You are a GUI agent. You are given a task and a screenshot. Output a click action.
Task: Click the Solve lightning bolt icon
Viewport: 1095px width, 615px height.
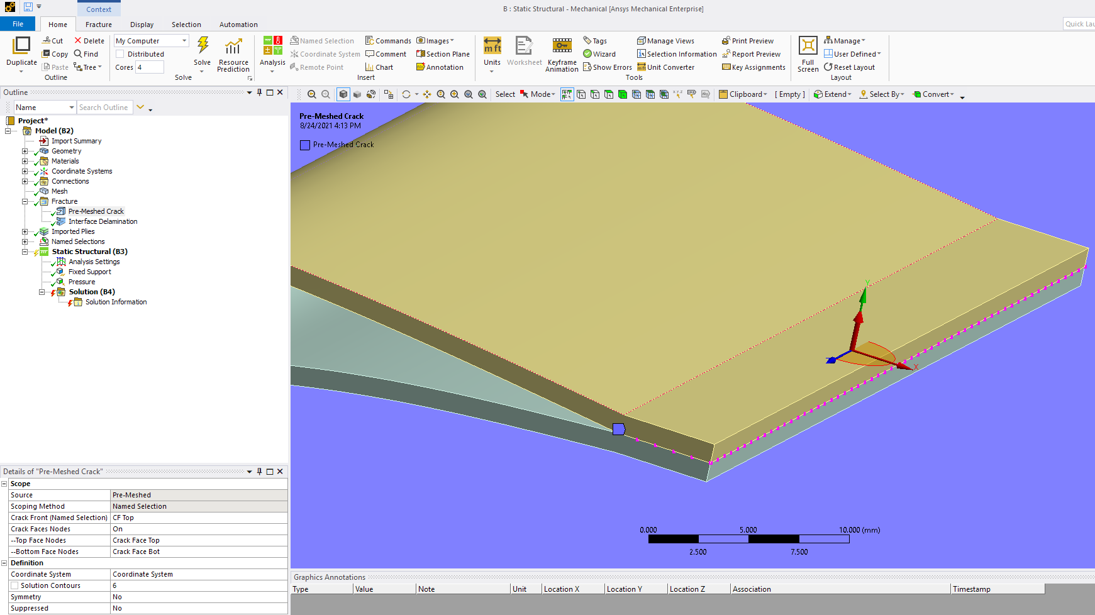pyautogui.click(x=203, y=46)
